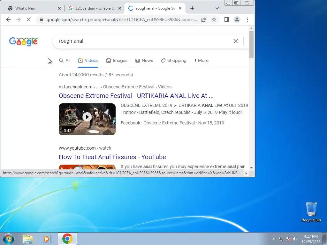Open a new browser tab
This screenshot has width=327, height=245.
pyautogui.click(x=192, y=8)
